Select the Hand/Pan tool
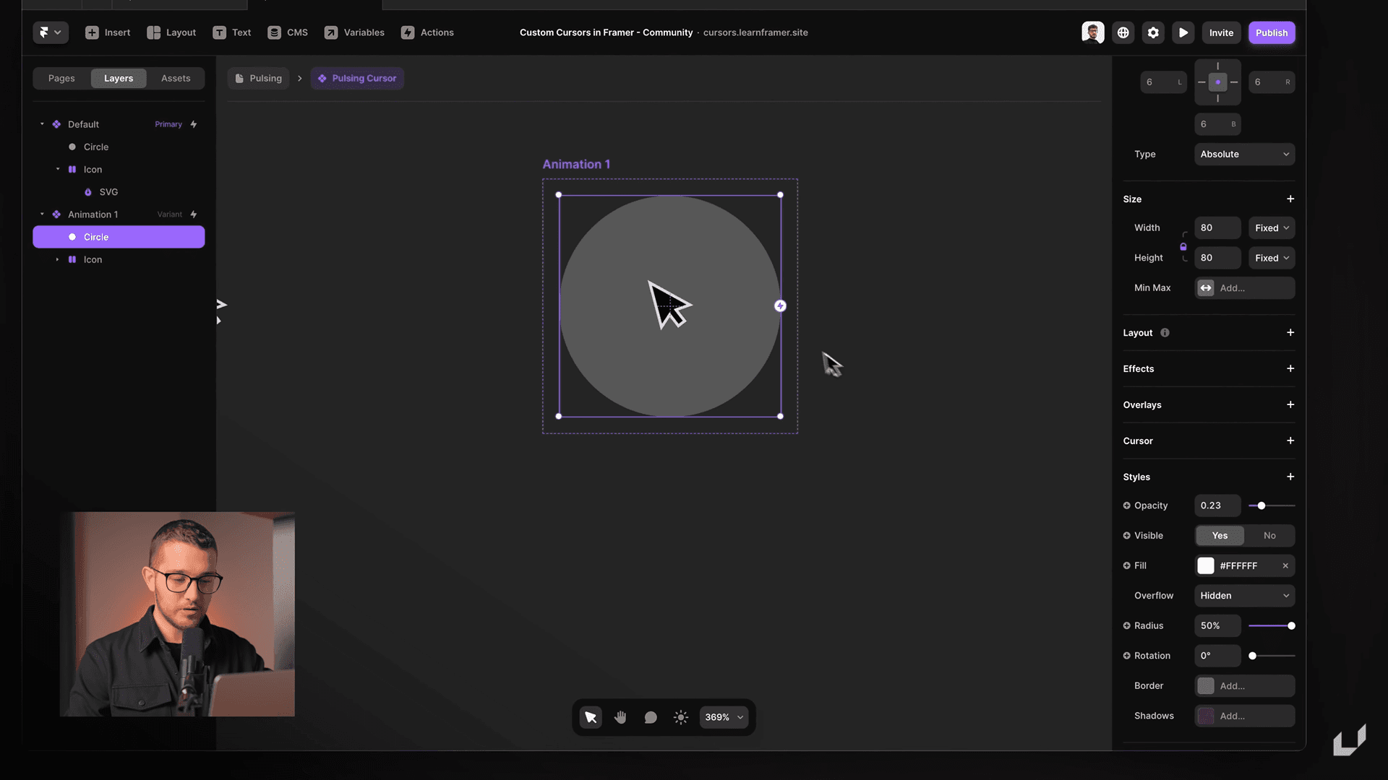 pos(620,717)
